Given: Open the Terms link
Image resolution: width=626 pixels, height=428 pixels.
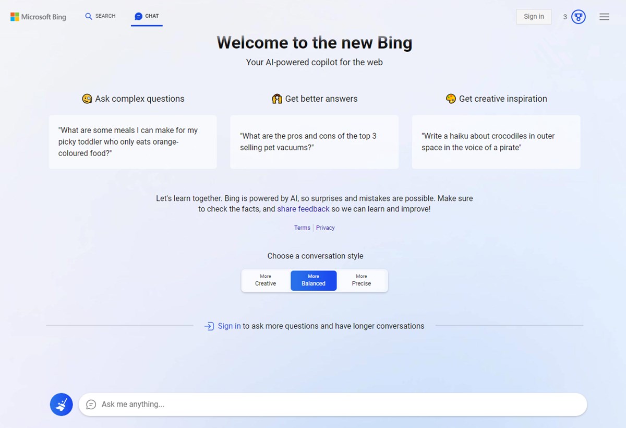Looking at the screenshot, I should (302, 228).
